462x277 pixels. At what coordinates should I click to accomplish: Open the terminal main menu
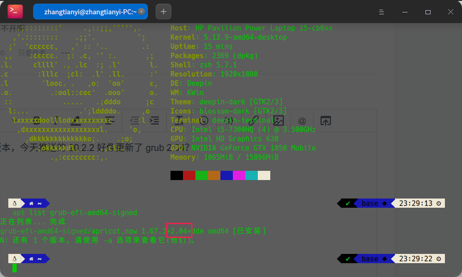(382, 12)
